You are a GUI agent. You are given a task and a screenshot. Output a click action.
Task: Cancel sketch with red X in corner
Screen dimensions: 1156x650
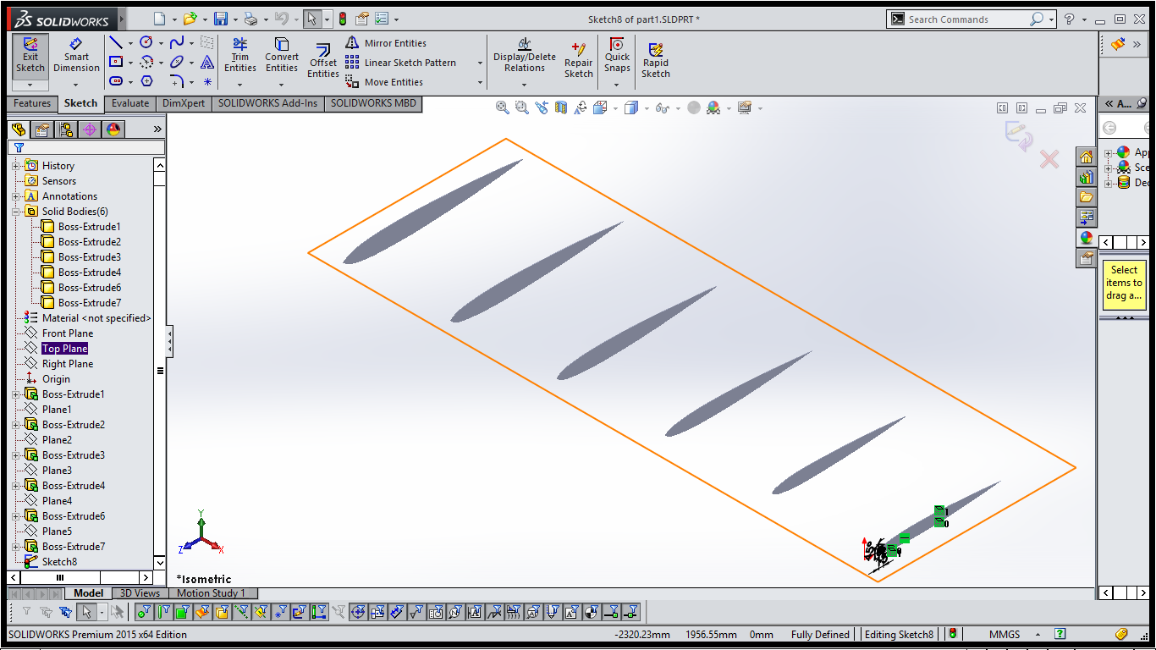[1049, 159]
